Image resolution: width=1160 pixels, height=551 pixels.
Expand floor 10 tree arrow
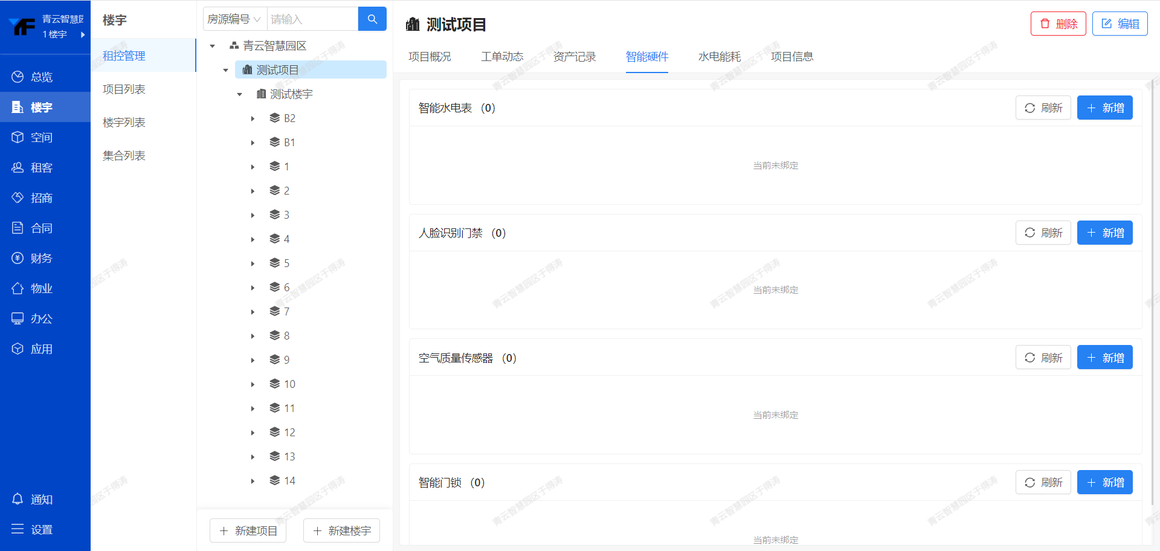[x=253, y=384]
